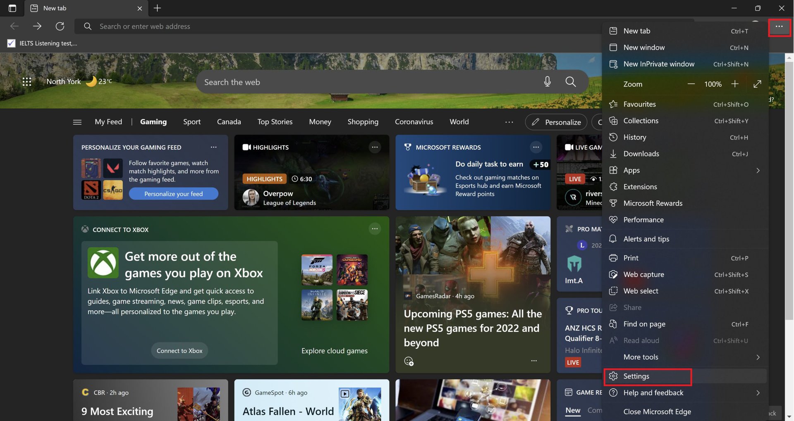The height and width of the screenshot is (421, 794).
Task: Add a new tab with plus icon
Action: pyautogui.click(x=157, y=8)
